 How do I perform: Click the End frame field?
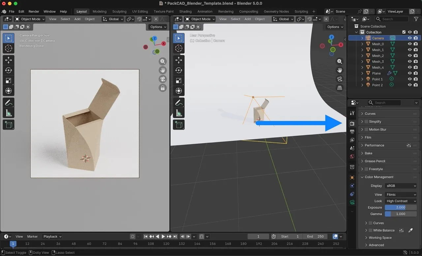pos(316,237)
